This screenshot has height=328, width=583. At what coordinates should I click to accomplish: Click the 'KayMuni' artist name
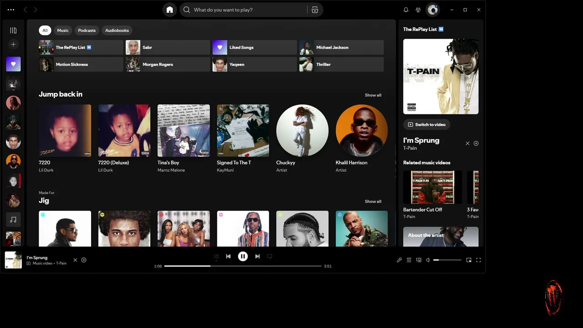tap(225, 170)
